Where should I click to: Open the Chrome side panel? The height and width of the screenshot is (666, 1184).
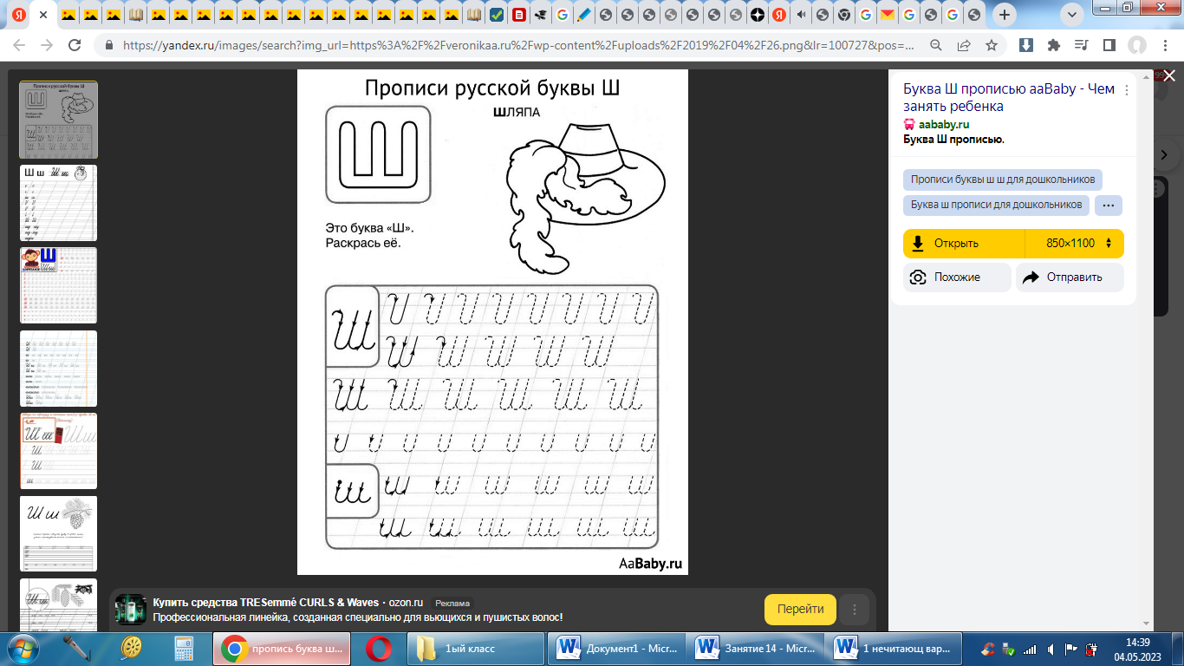(x=1109, y=45)
